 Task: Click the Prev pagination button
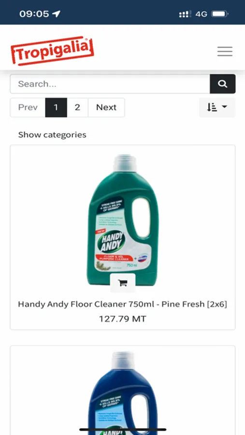click(x=28, y=107)
